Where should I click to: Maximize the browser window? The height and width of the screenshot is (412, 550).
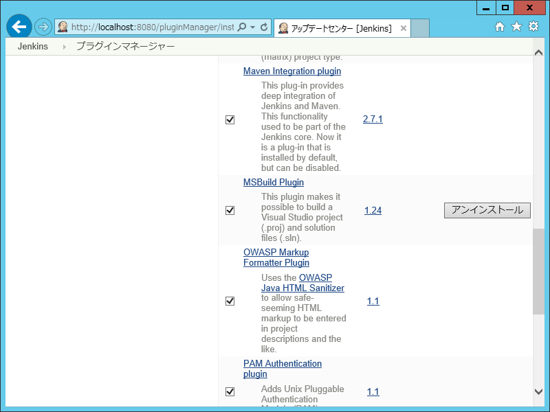coord(505,8)
